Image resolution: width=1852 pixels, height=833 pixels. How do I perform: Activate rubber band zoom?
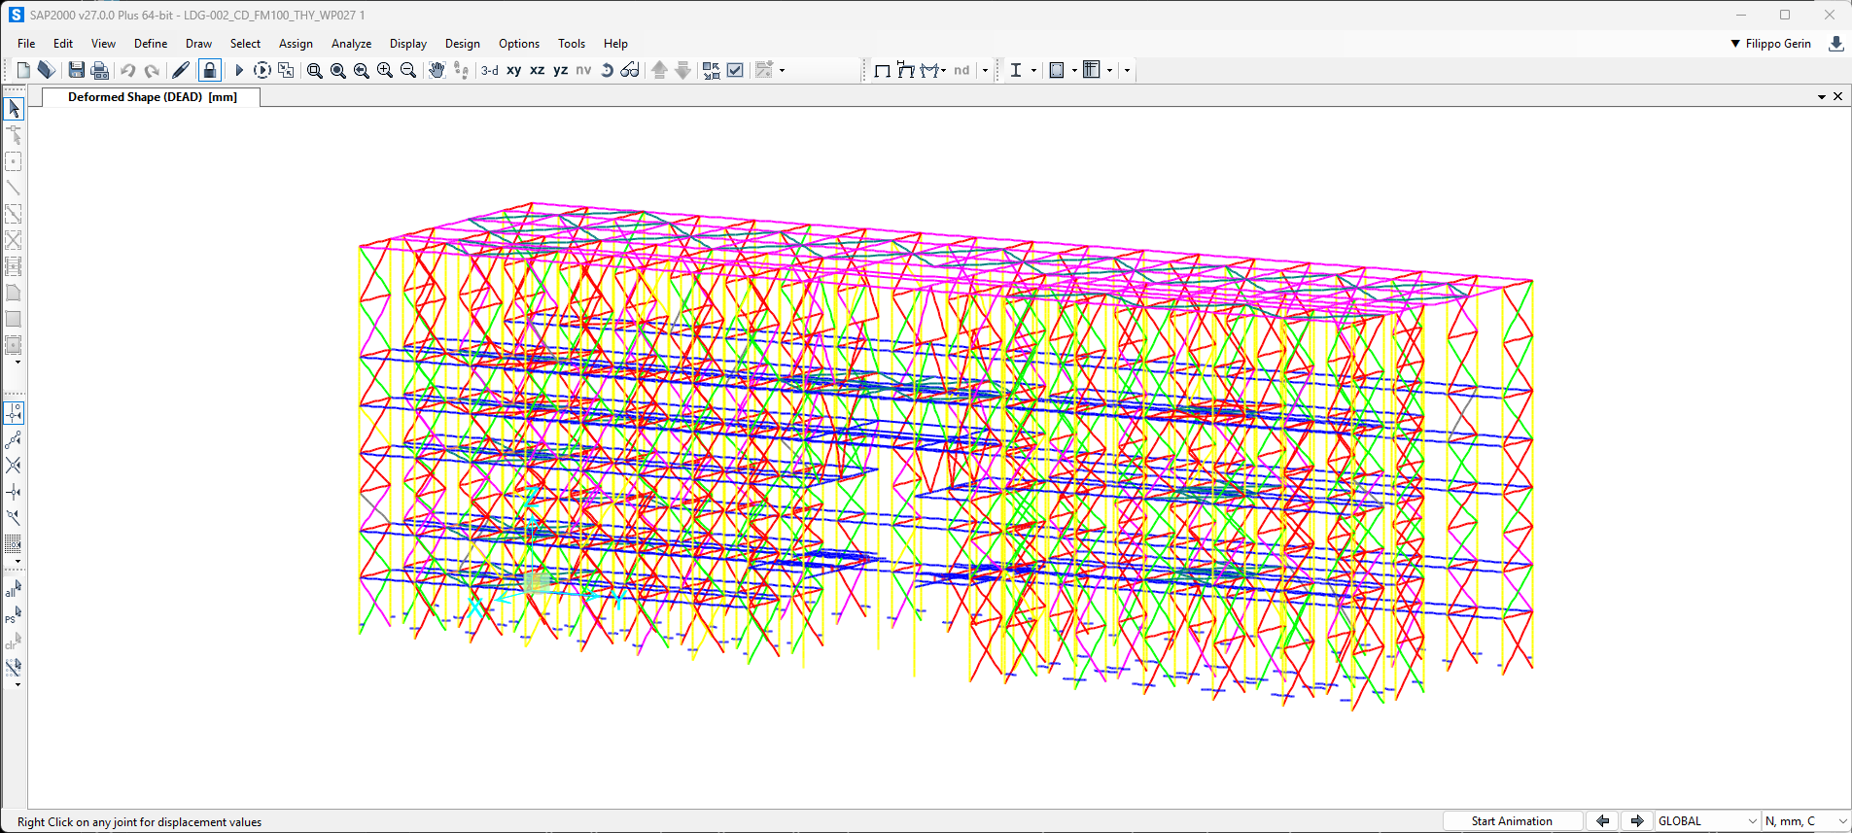pyautogui.click(x=315, y=70)
